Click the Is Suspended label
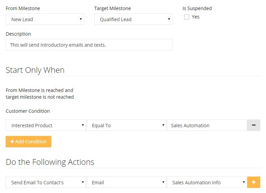 click(x=197, y=8)
